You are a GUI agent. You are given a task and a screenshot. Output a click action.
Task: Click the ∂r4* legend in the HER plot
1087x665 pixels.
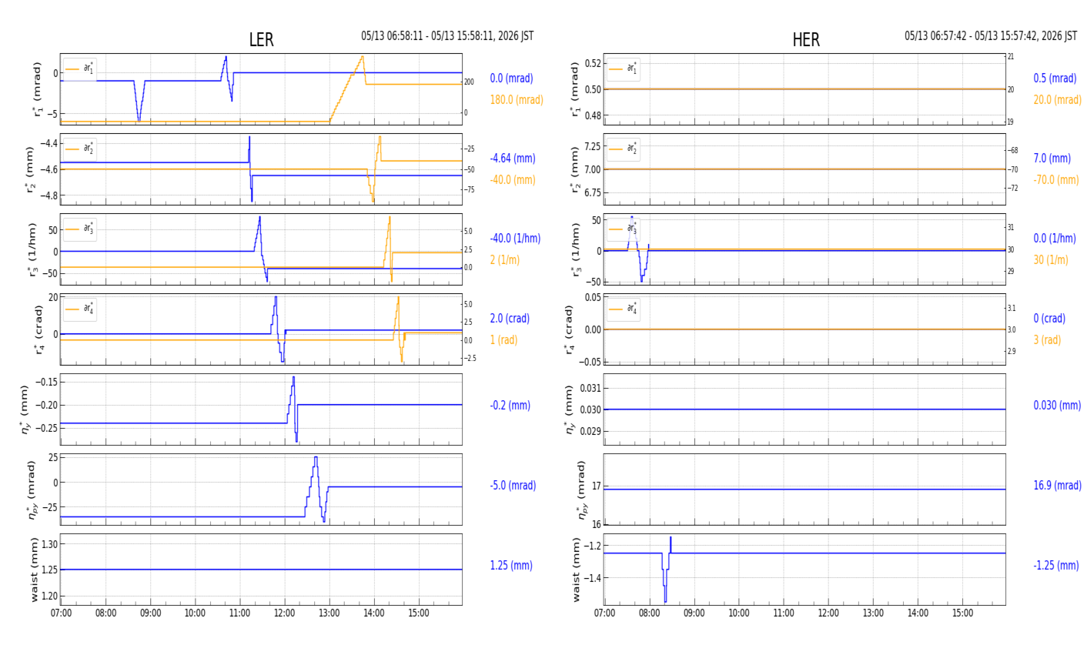point(624,309)
